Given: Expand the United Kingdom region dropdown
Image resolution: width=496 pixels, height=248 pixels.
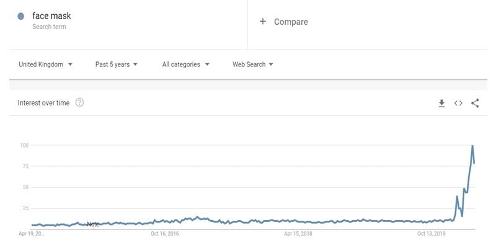Looking at the screenshot, I should tap(45, 64).
